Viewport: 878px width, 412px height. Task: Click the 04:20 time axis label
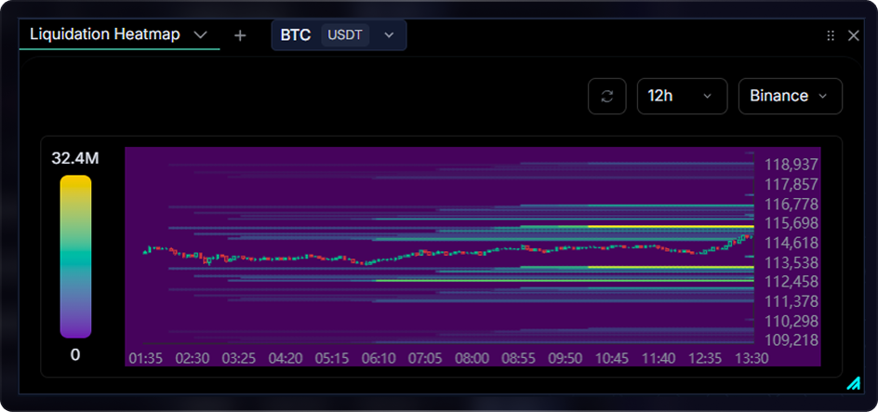pyautogui.click(x=286, y=358)
